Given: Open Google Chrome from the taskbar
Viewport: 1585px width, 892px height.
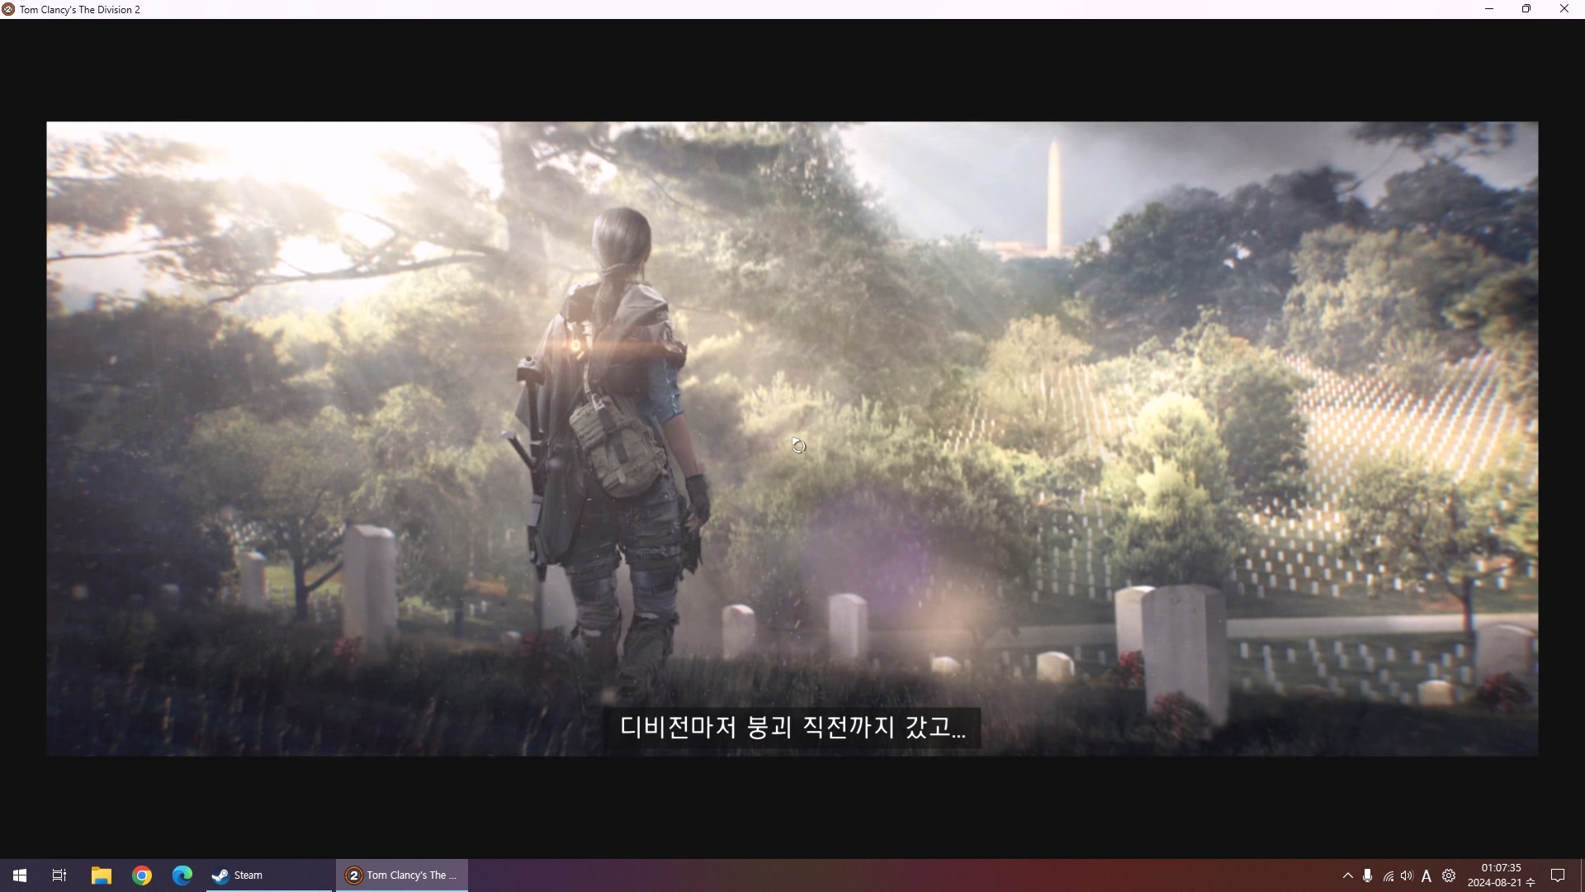Looking at the screenshot, I should 142,875.
